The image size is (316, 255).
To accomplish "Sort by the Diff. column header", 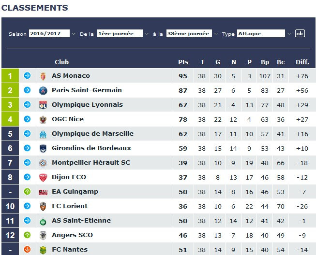I will pyautogui.click(x=302, y=62).
